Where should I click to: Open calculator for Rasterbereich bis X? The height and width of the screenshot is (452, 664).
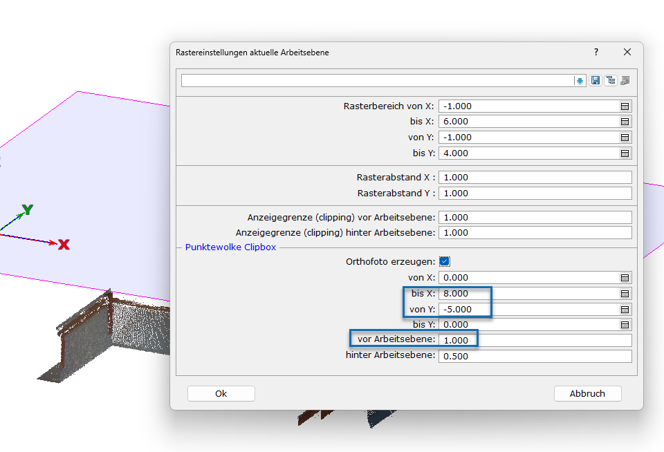(625, 122)
